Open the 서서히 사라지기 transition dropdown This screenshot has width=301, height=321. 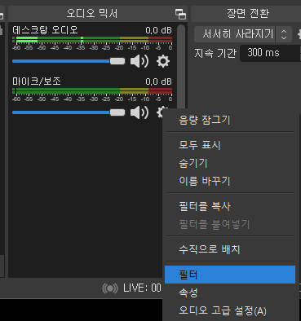243,34
